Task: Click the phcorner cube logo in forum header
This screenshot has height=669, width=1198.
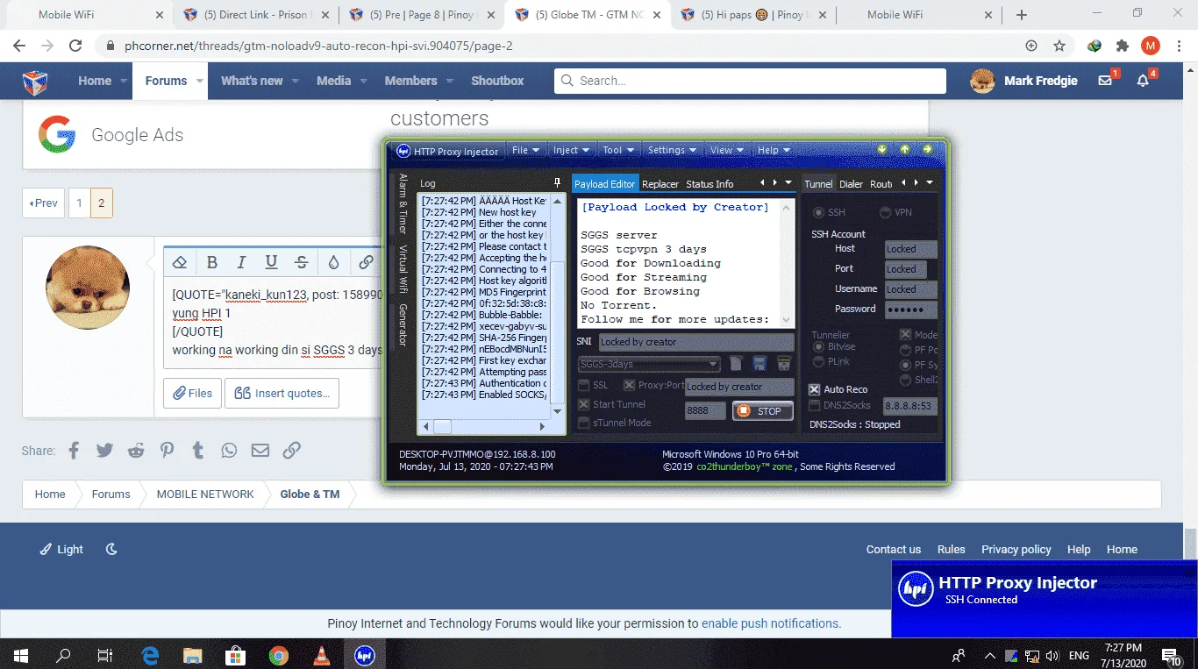Action: tap(35, 82)
